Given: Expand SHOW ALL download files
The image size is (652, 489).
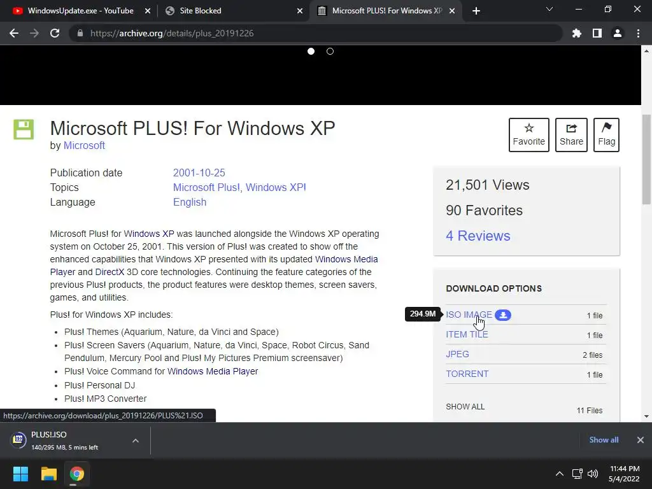Looking at the screenshot, I should 465,407.
